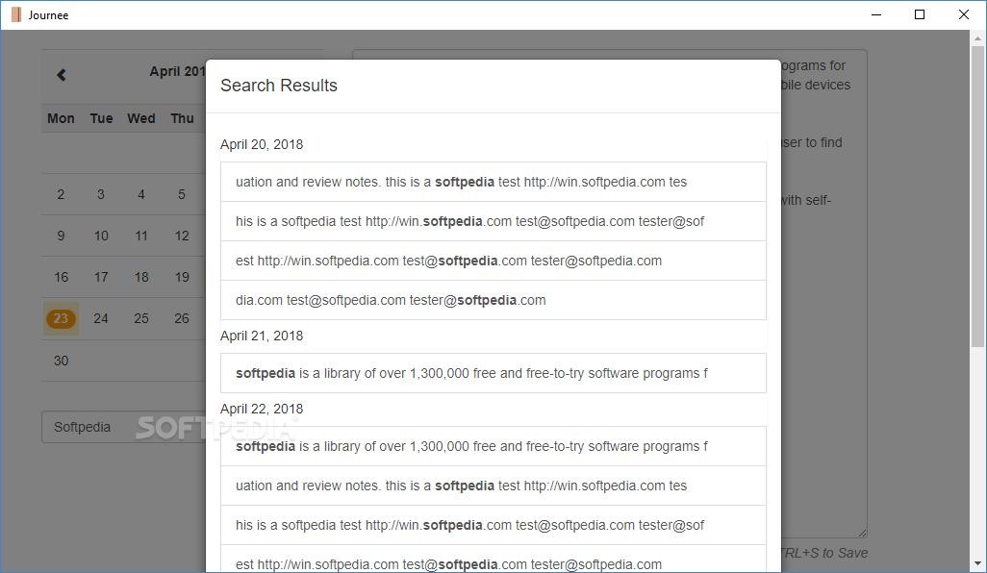
Task: Click the Thu column header
Action: click(182, 118)
